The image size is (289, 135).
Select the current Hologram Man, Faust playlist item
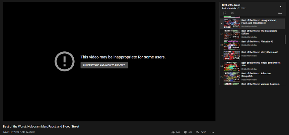(x=253, y=24)
